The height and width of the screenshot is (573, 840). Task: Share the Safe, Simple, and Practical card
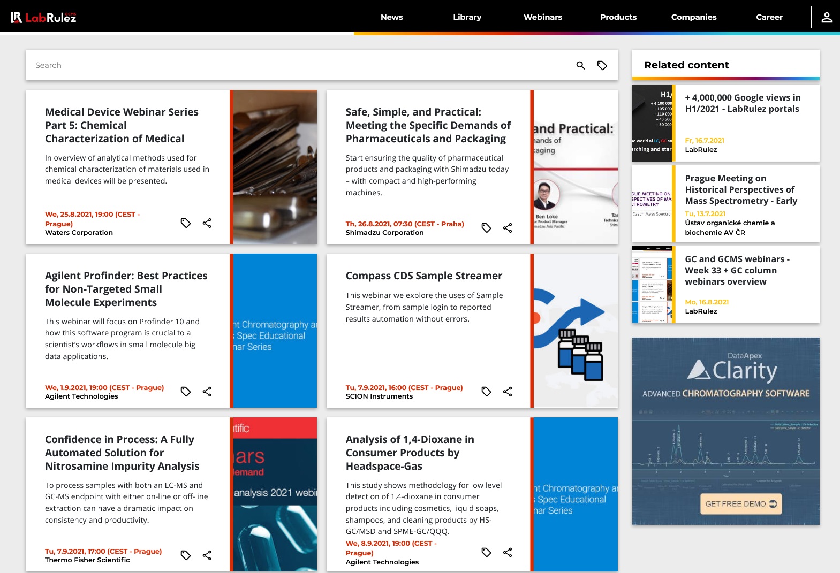point(508,228)
